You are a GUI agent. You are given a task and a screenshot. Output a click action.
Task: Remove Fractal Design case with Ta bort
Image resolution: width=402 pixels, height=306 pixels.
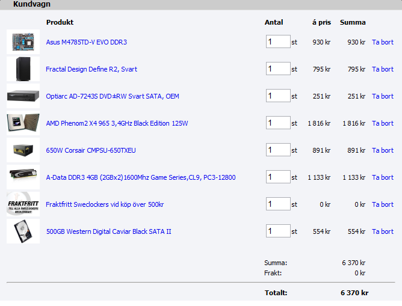[382, 69]
